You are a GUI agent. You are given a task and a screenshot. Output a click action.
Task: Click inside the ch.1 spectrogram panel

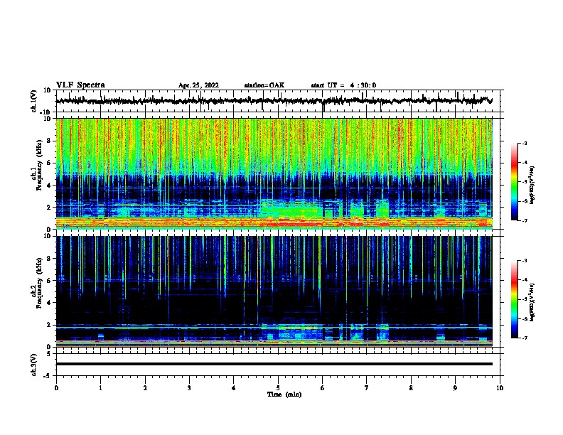coord(274,173)
